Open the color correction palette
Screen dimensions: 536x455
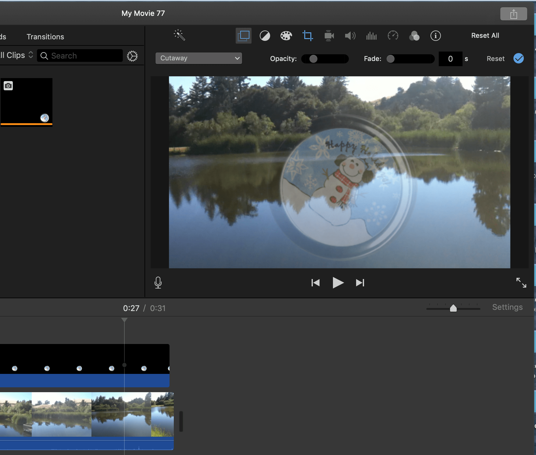(x=286, y=36)
